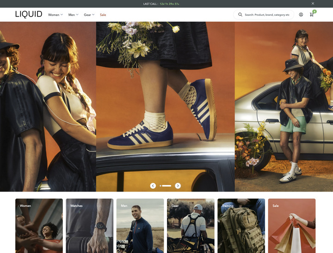Open the Sale category card

pyautogui.click(x=292, y=226)
